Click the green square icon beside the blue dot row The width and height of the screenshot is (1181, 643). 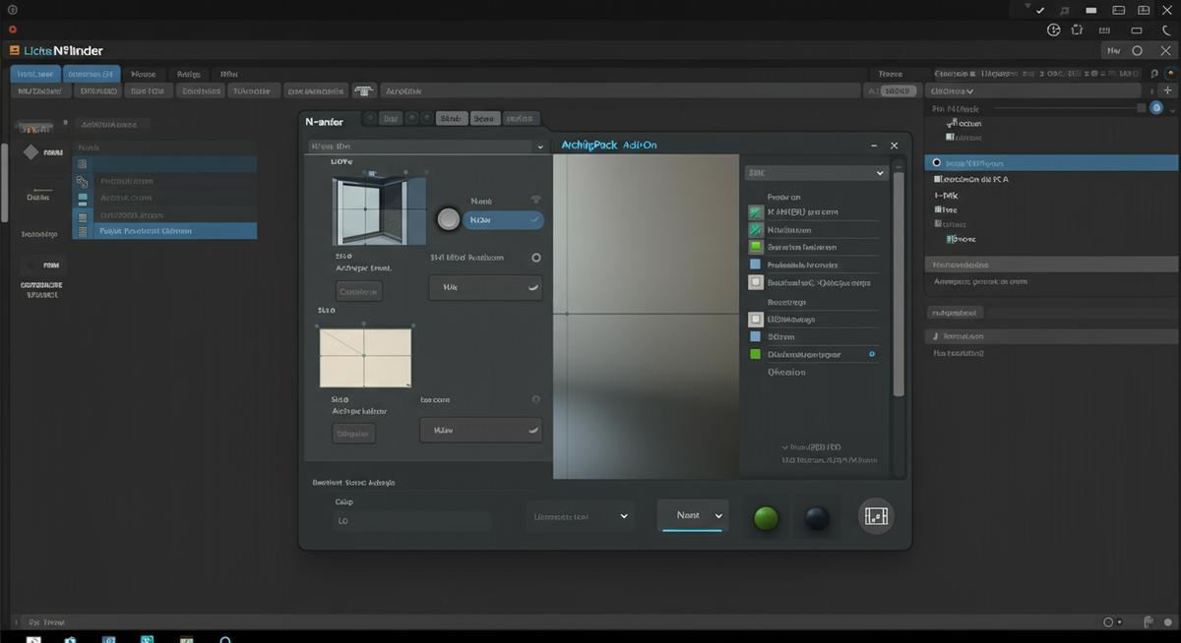[755, 354]
